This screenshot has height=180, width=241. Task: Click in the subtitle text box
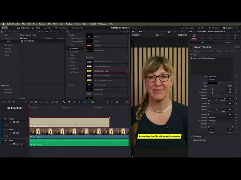tap(212, 66)
